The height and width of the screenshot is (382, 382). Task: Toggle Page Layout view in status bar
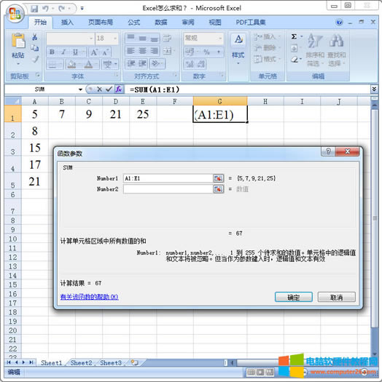260,372
